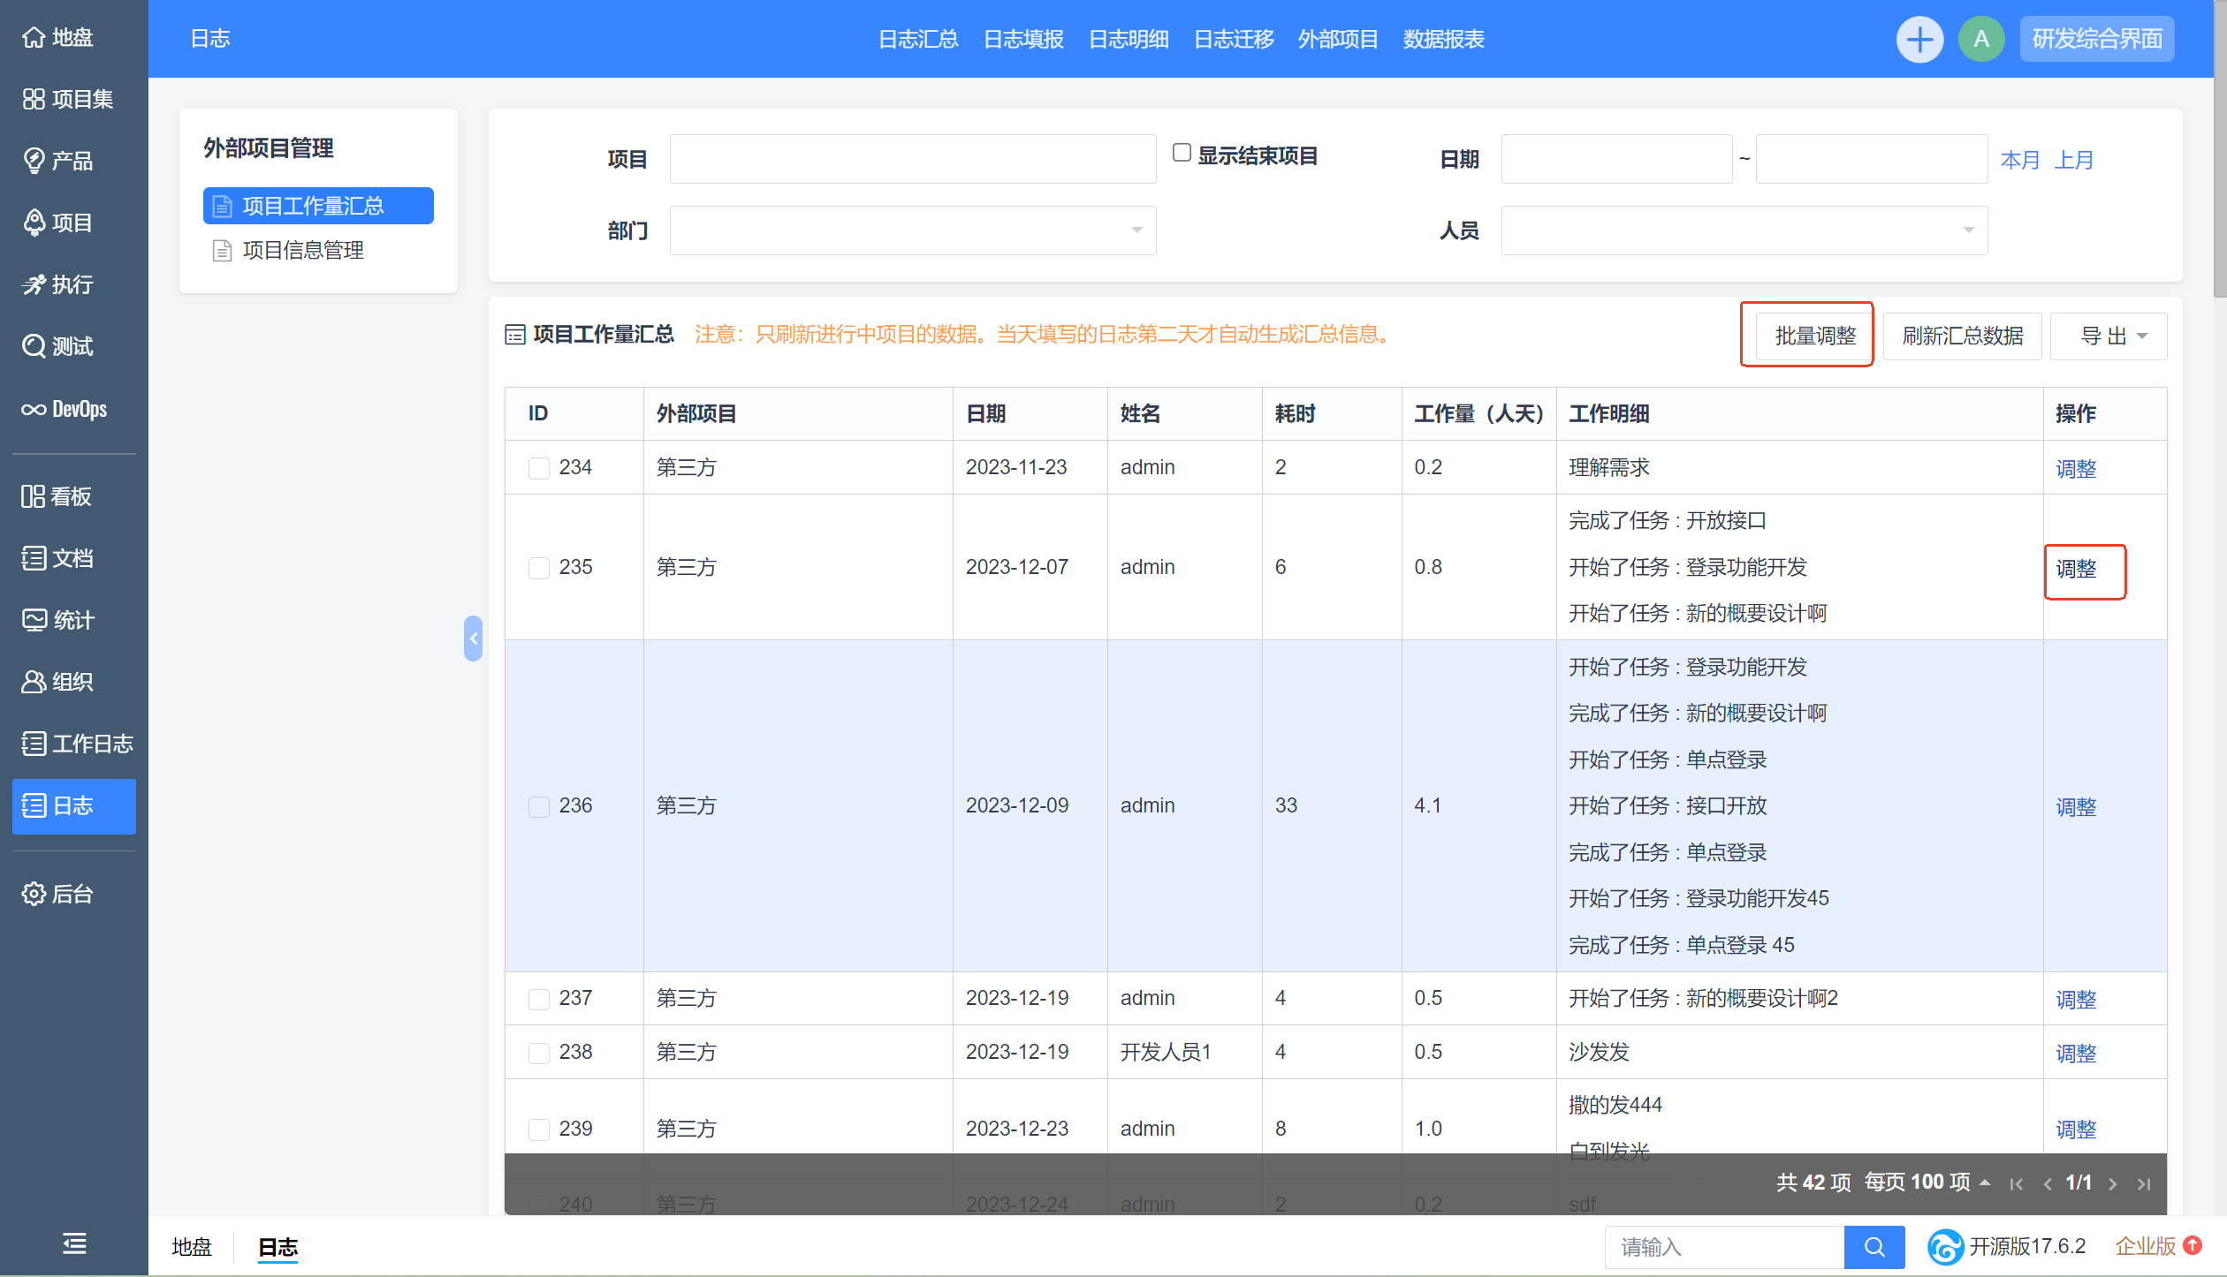Viewport: 2227px width, 1277px height.
Task: Click the bottom 请输入 search field
Action: (1724, 1247)
